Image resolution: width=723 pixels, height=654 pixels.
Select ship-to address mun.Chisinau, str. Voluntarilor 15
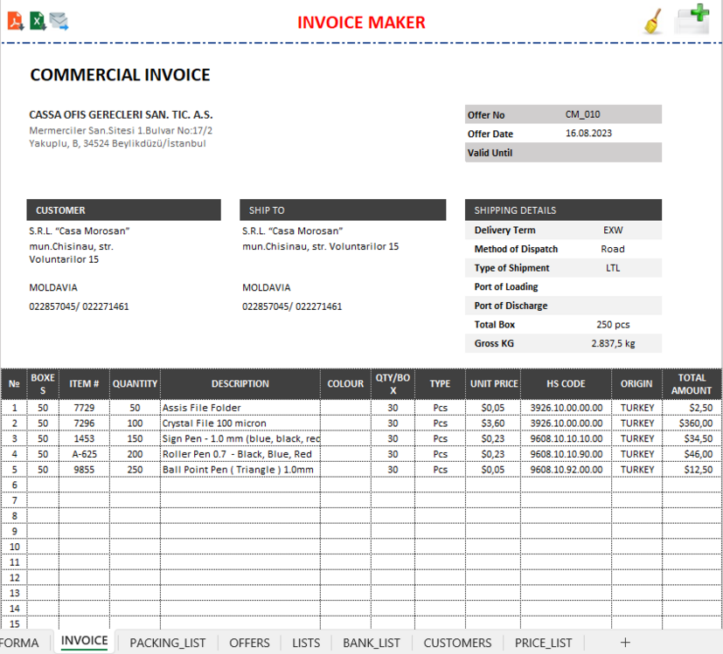pos(321,246)
